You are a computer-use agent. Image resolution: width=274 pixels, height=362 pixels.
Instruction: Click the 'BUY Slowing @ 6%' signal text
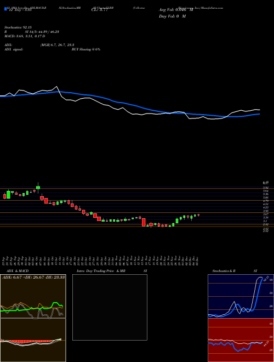86,49
